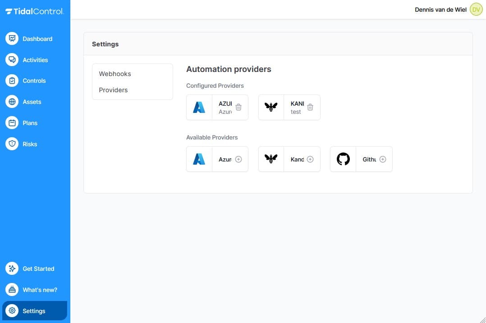The height and width of the screenshot is (323, 486).
Task: Click the Plans calendar icon
Action: pos(12,122)
